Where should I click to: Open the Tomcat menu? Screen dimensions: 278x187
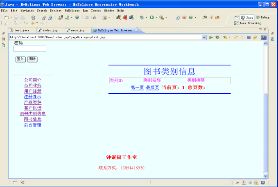coord(96,11)
